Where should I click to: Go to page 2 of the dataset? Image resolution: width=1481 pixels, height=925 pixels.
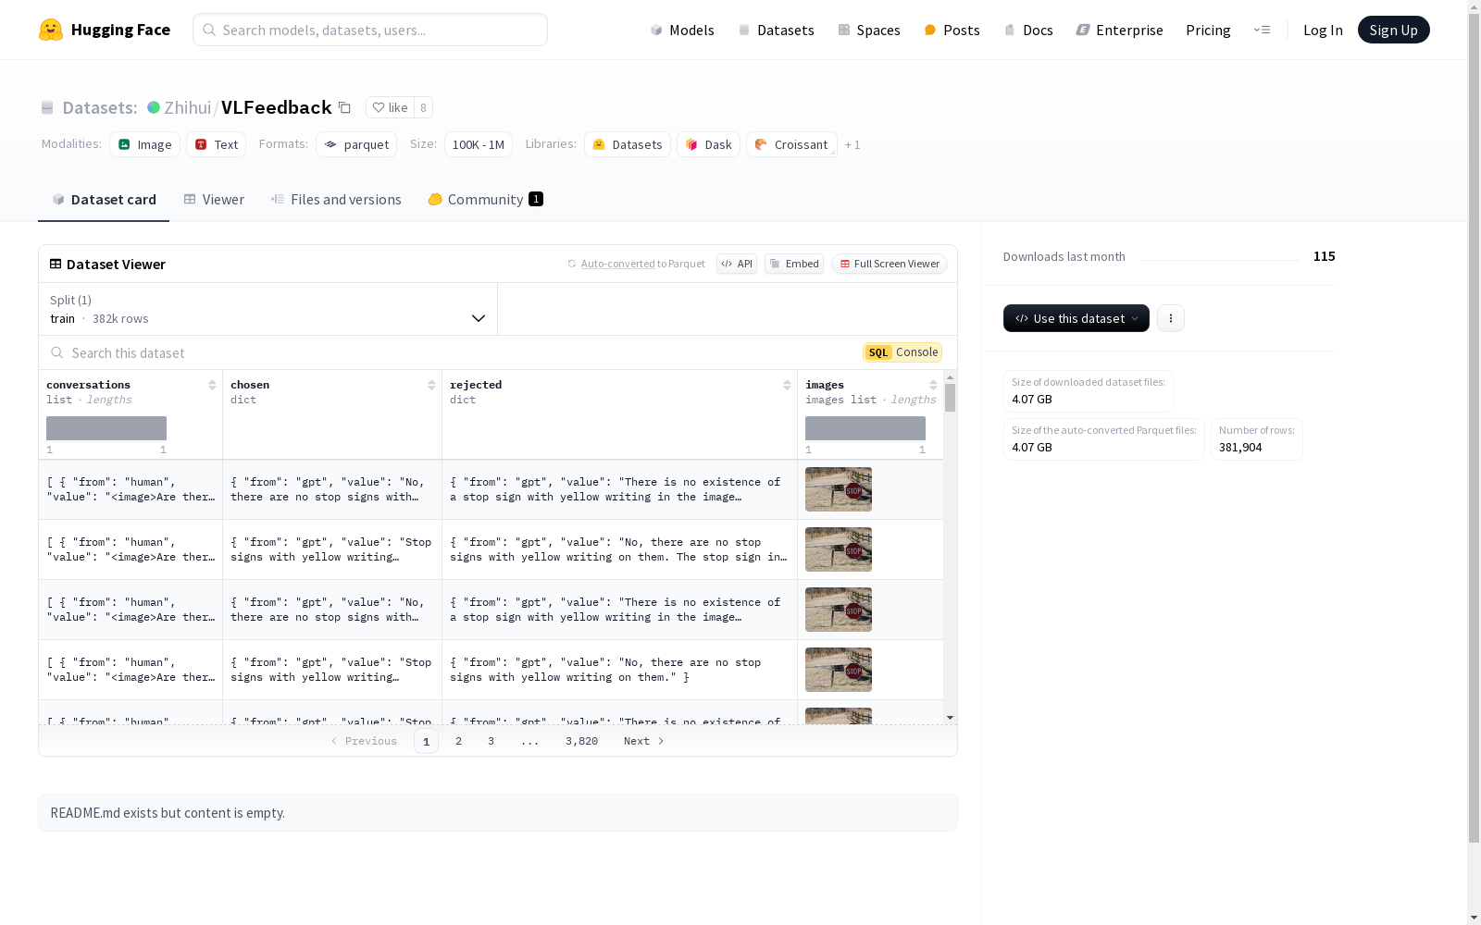(458, 741)
